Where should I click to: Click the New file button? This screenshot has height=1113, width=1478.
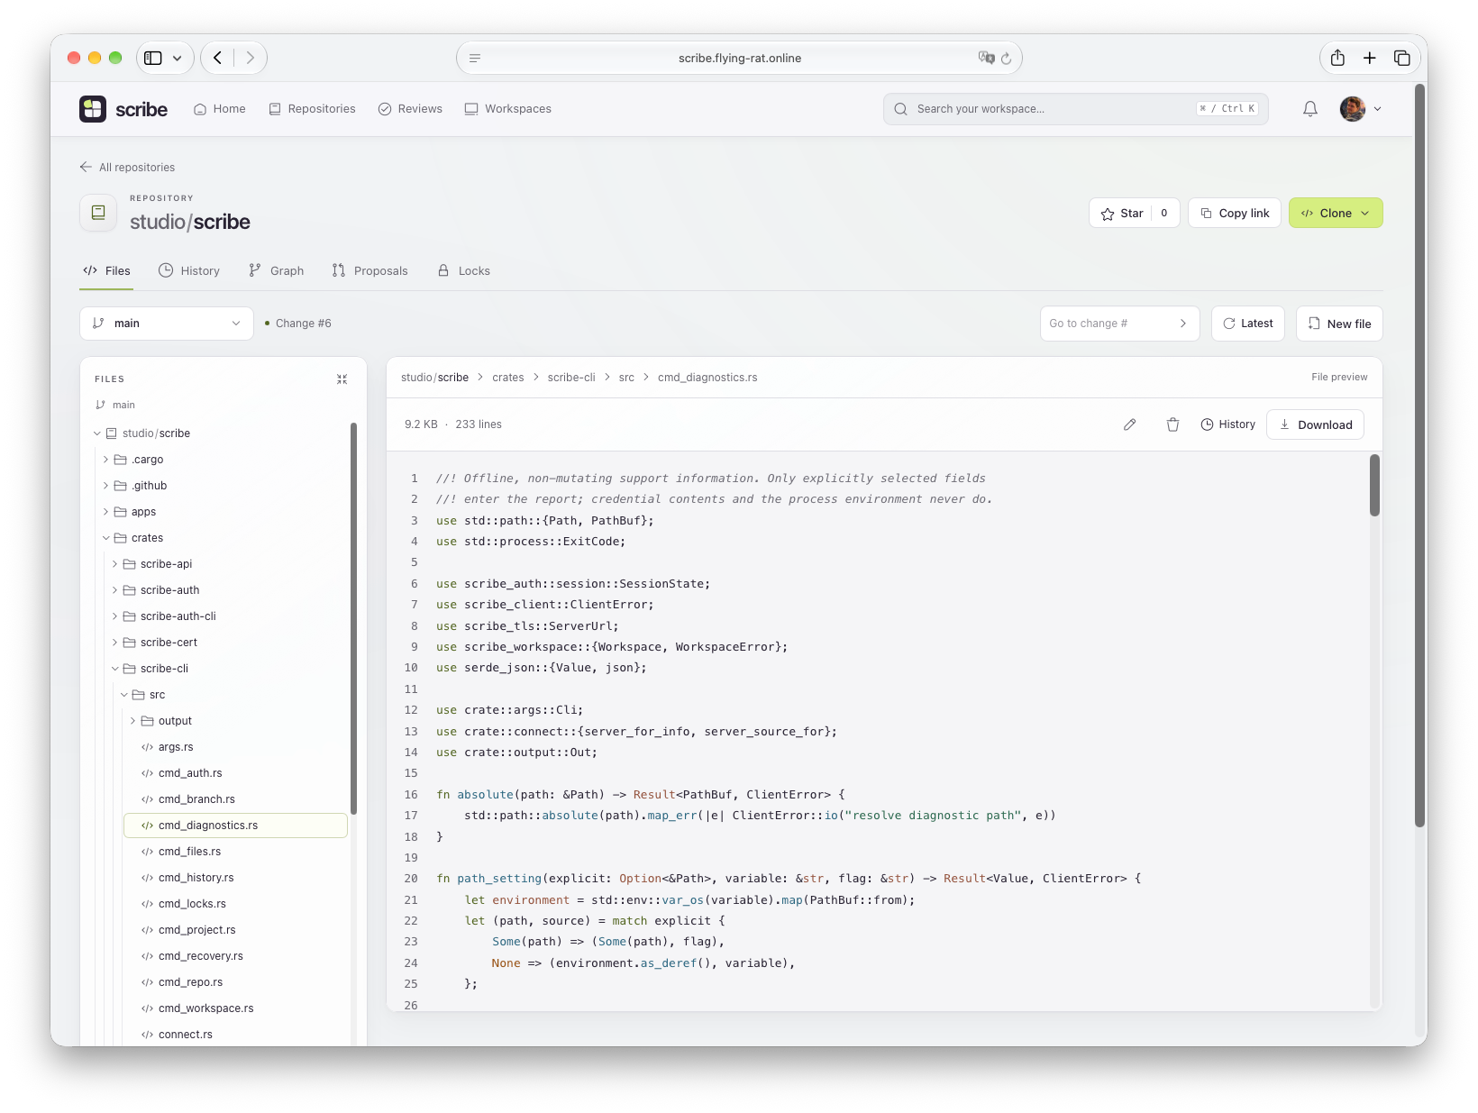point(1339,324)
